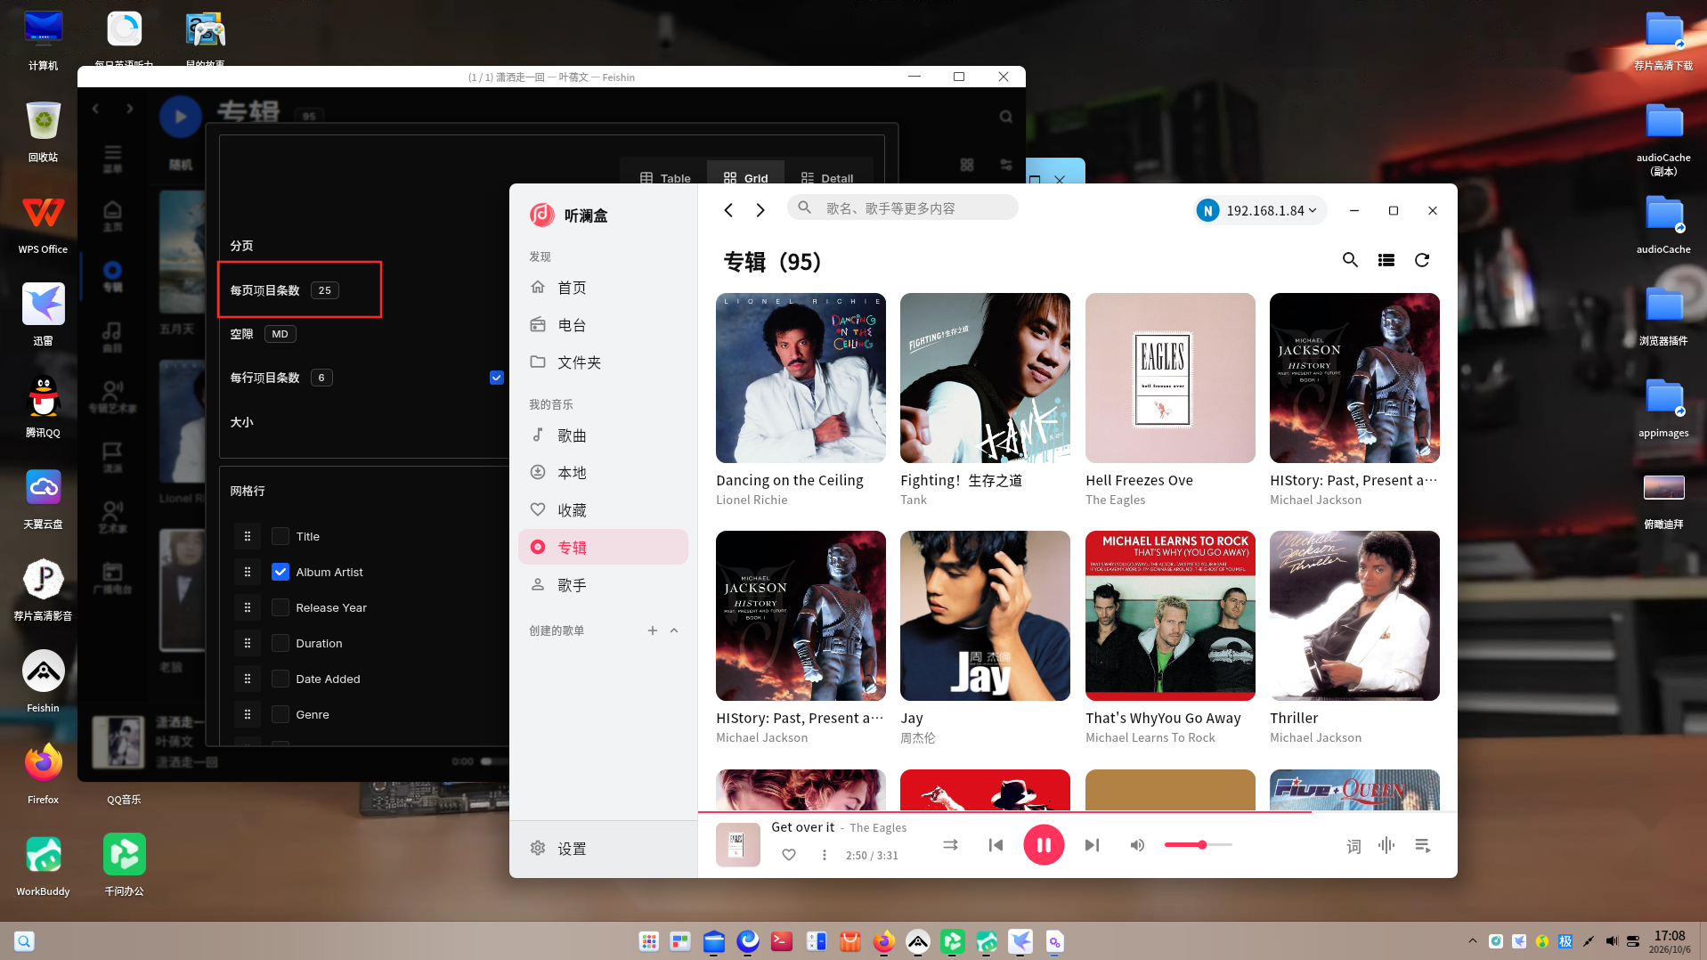The image size is (1707, 960).
Task: Open 歌曲 in the sidebar
Action: [603, 435]
